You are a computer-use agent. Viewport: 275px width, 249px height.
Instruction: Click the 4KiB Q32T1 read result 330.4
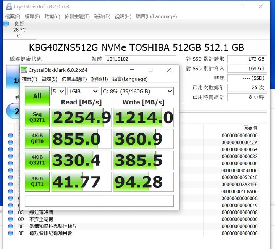81,160
